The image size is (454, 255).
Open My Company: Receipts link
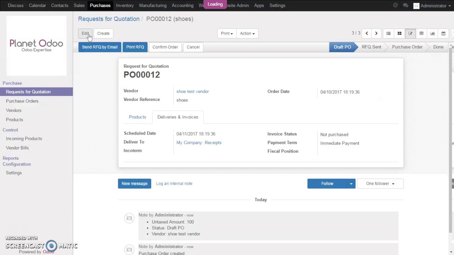[199, 142]
